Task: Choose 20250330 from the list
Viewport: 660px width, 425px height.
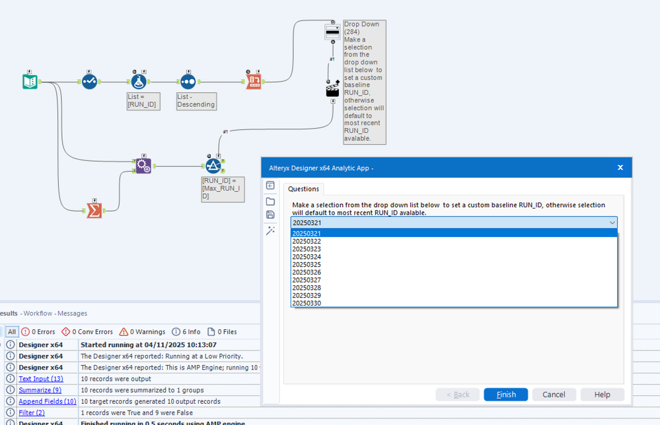Action: (454, 303)
